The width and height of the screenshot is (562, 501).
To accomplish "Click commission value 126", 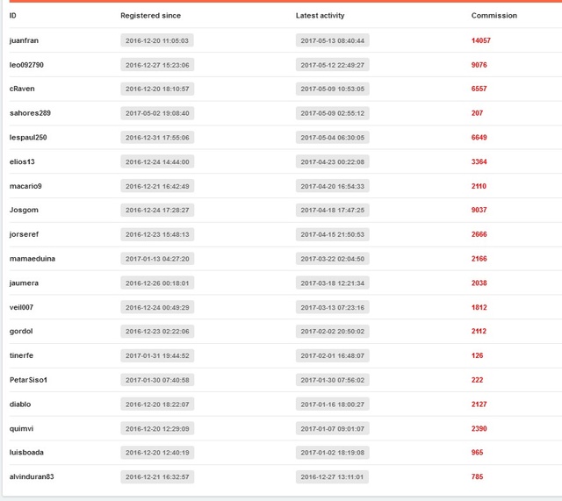I will tap(477, 355).
